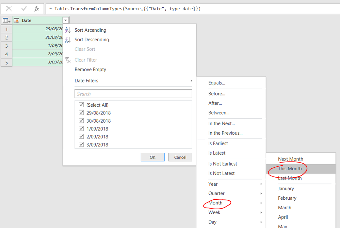340x228 pixels.
Task: Filter by January
Action: (286, 189)
